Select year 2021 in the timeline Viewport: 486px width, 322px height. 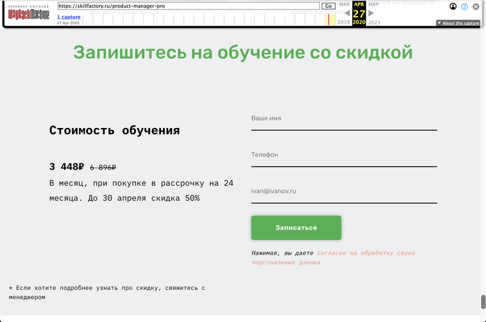point(374,22)
